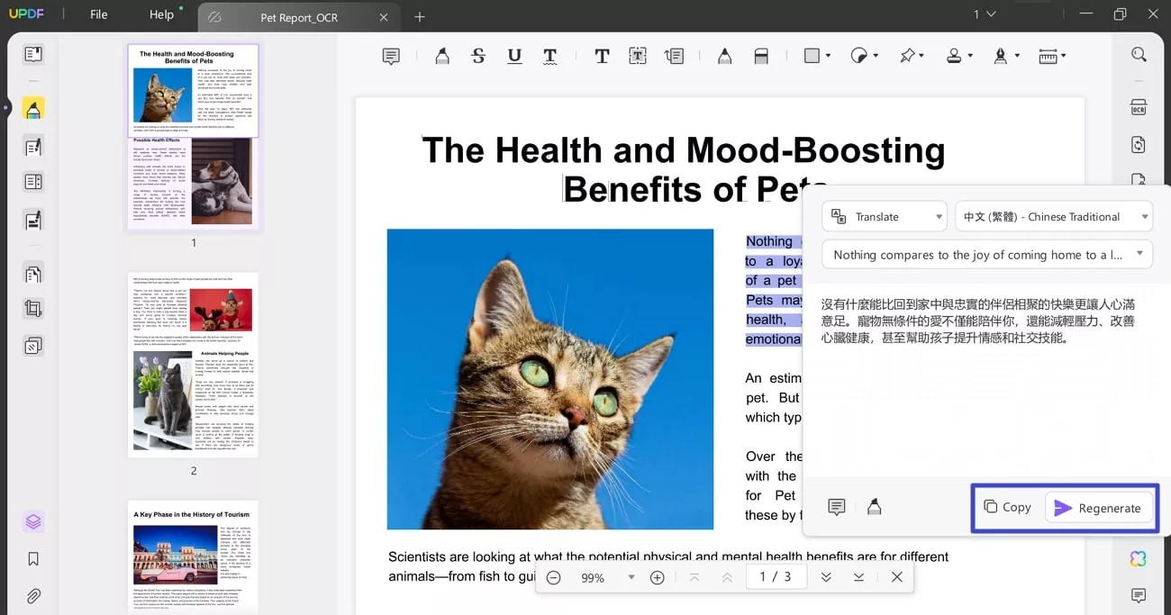
Task: Open the Bookmarks panel
Action: point(33,559)
